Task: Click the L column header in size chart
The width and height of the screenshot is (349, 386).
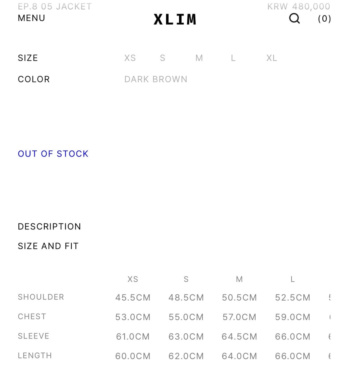Action: click(x=292, y=279)
